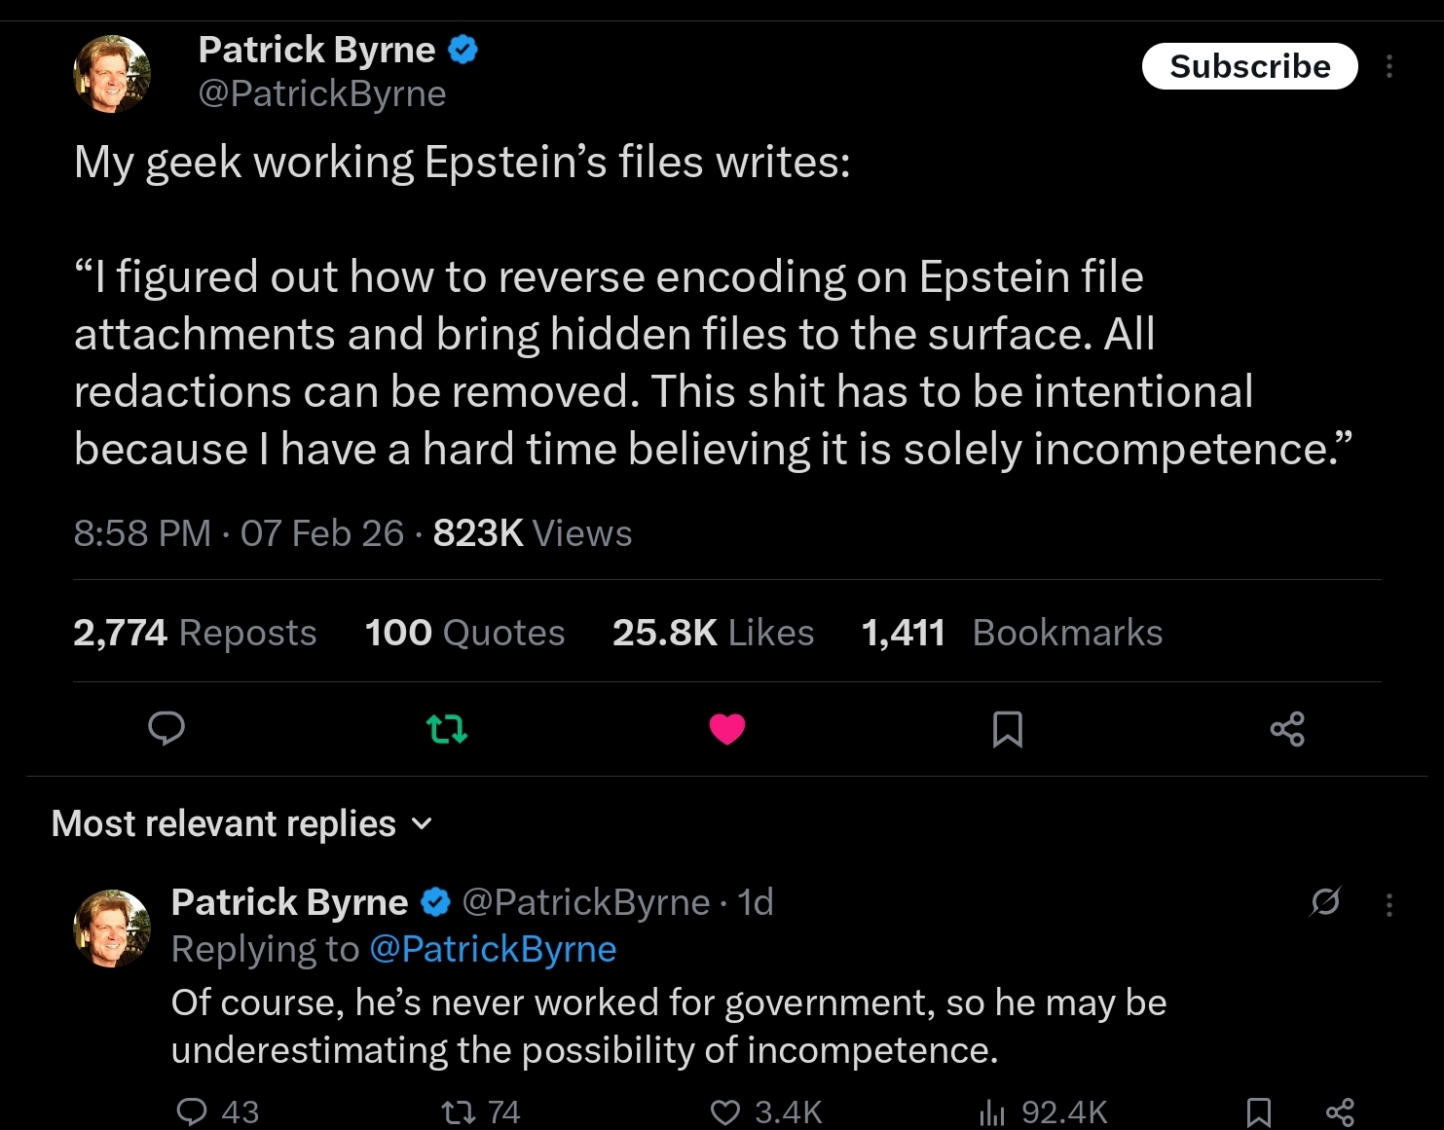Viewport: 1444px width, 1130px height.
Task: Open the reply's more options menu
Action: (x=1389, y=905)
